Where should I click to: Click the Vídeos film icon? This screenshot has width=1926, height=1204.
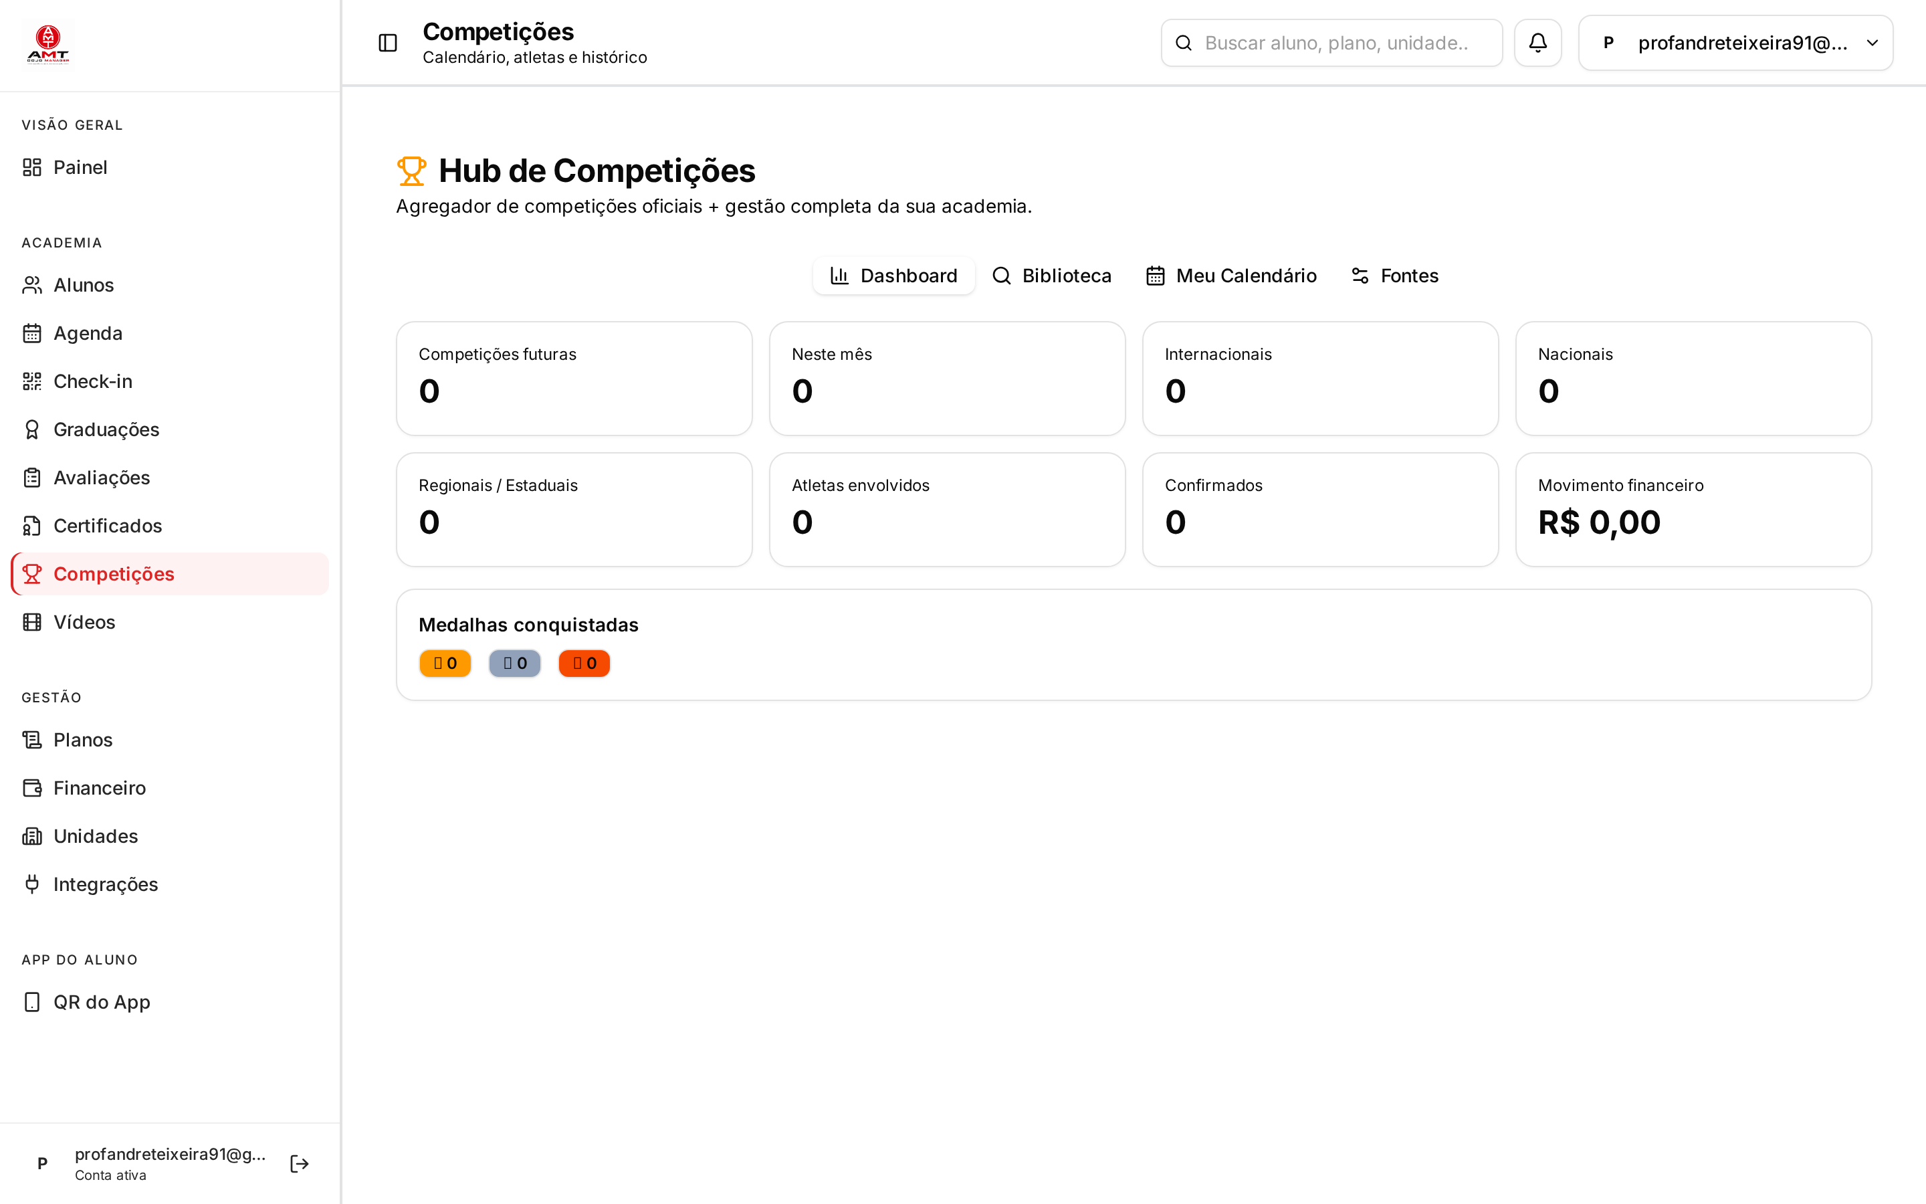click(32, 622)
